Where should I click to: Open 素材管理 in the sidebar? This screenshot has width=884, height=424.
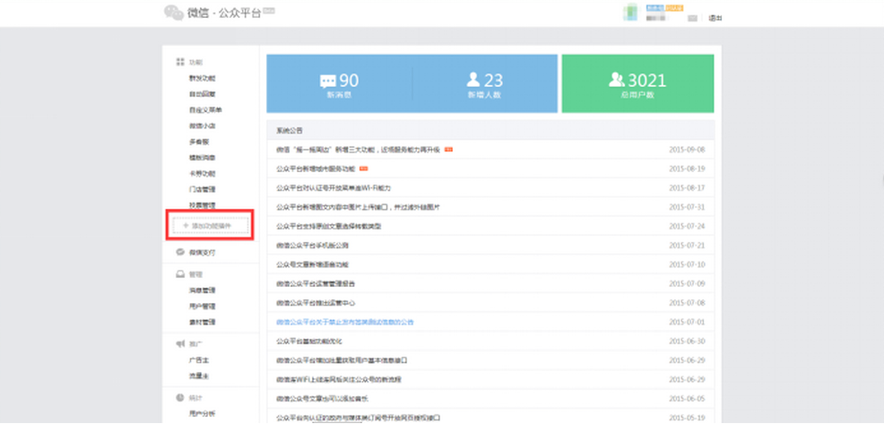click(x=202, y=322)
